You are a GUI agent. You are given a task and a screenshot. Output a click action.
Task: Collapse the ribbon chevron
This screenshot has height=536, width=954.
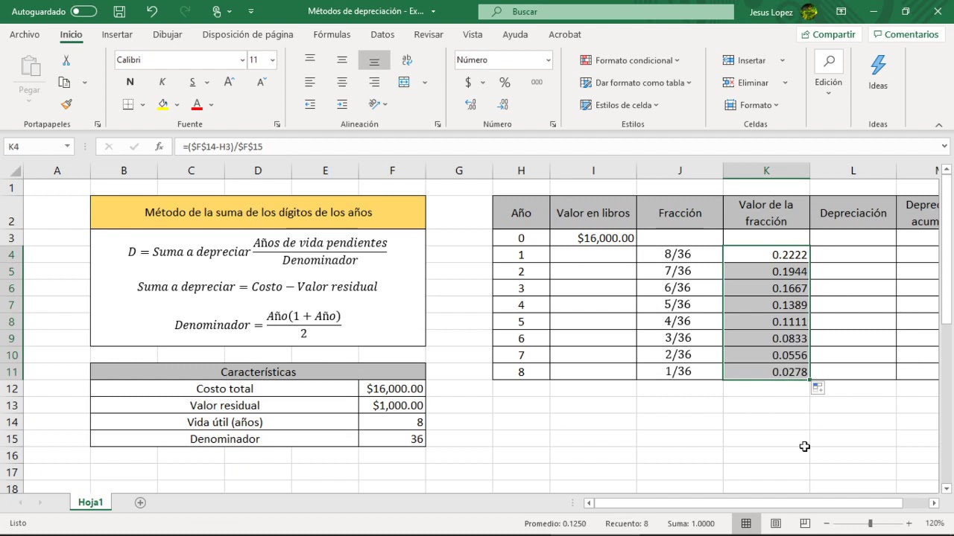tap(940, 124)
